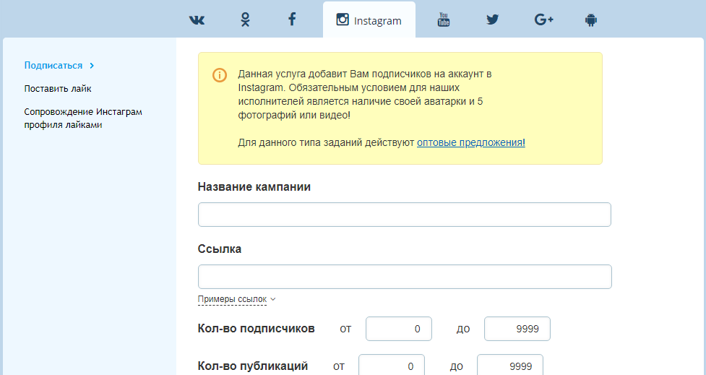Click the info icon in yellow notice
The width and height of the screenshot is (706, 375).
(220, 75)
